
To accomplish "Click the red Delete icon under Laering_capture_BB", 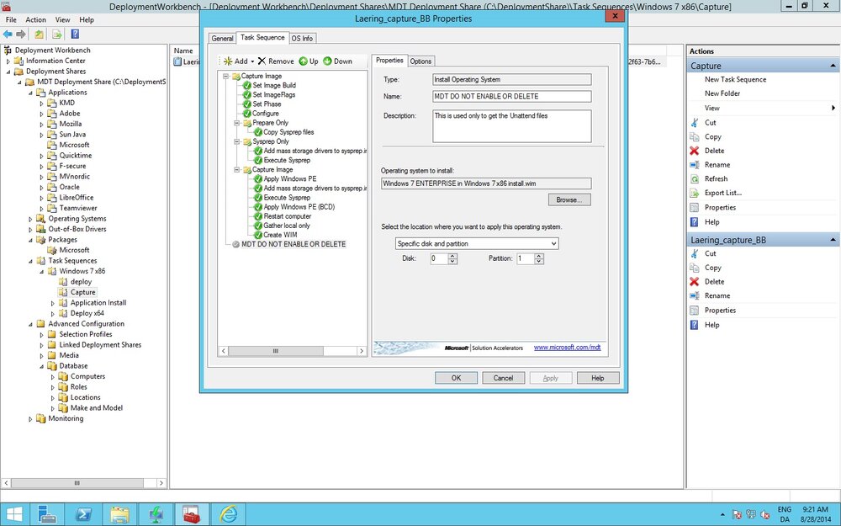I will [695, 282].
